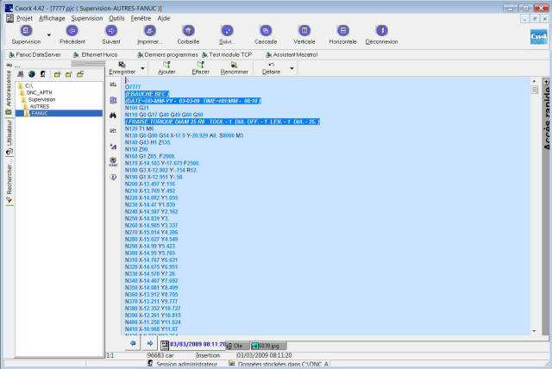This screenshot has width=552, height=369.
Task: Open the Affichage menu
Action: 52,17
